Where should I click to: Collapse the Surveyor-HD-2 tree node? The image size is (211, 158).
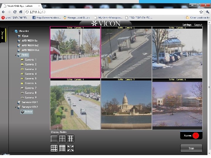pos(16,107)
